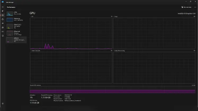
Task: Click the Disk 0 mini graph thumbnail
Action: pos(10,26)
